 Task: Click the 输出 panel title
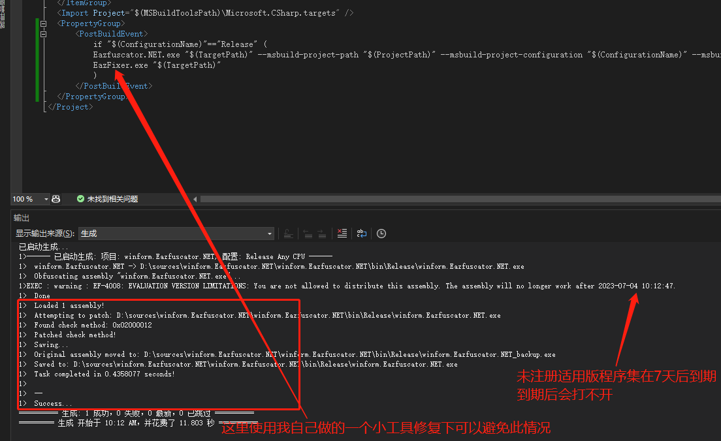(21, 218)
